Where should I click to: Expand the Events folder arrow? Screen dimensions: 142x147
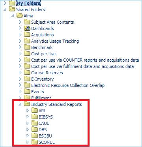(x=20, y=92)
